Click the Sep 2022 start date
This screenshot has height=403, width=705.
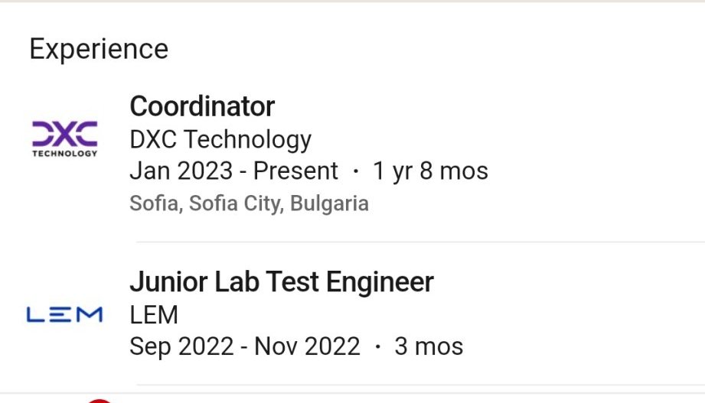tap(181, 346)
